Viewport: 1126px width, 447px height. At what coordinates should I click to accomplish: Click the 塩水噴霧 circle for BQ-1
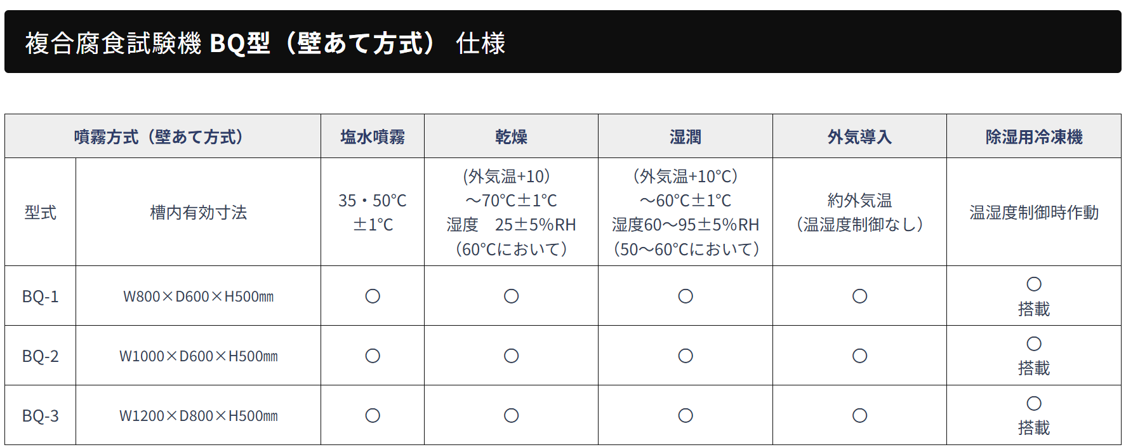point(373,297)
